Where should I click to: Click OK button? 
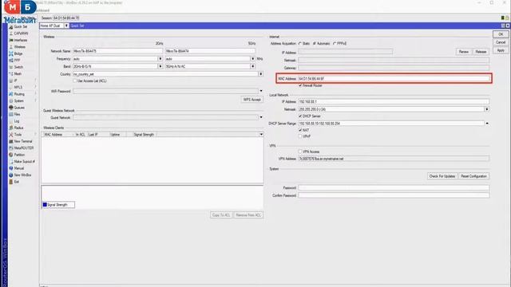[501, 34]
